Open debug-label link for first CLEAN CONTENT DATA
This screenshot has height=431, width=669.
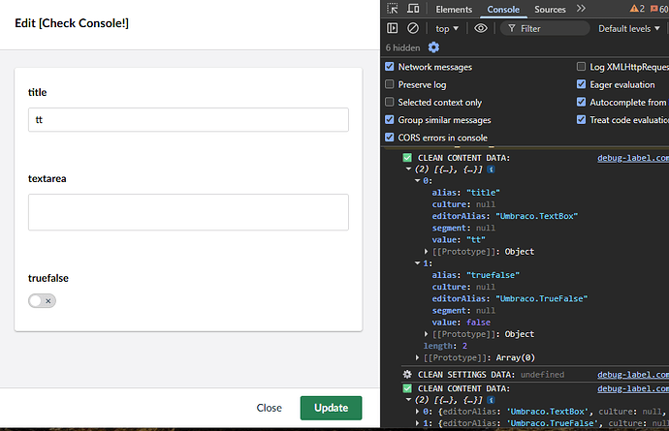coord(633,158)
